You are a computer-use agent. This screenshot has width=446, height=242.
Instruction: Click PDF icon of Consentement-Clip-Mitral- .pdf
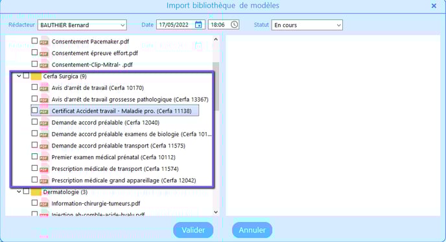click(x=44, y=65)
